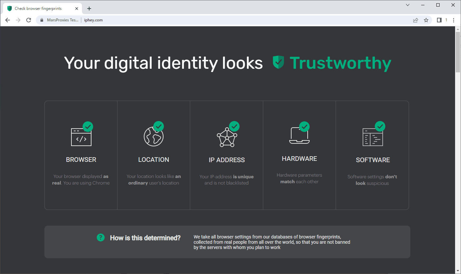461x274 pixels.
Task: Click the IP Address network icon
Action: tap(227, 137)
